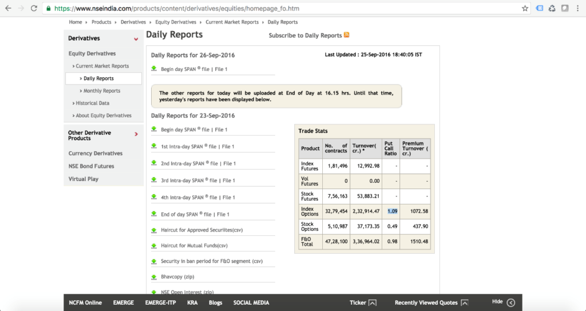The width and height of the screenshot is (586, 311).
Task: Click NCFM Online footer link
Action: (x=85, y=302)
